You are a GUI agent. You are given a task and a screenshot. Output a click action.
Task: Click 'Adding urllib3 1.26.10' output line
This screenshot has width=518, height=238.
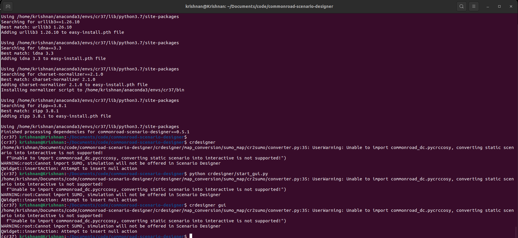coord(62,32)
